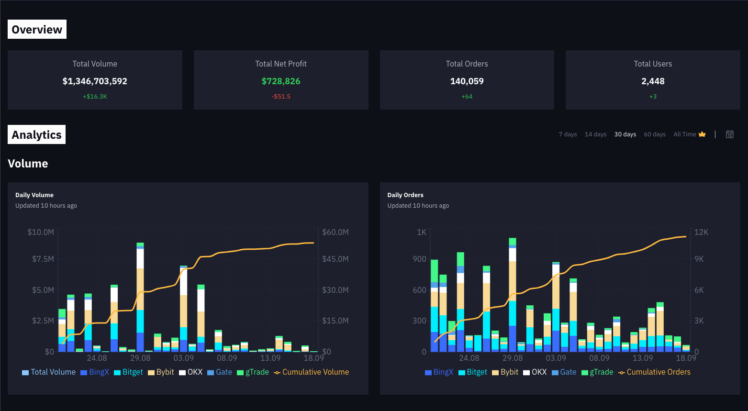Toggle Cumulative Volume line in legend

coord(311,372)
